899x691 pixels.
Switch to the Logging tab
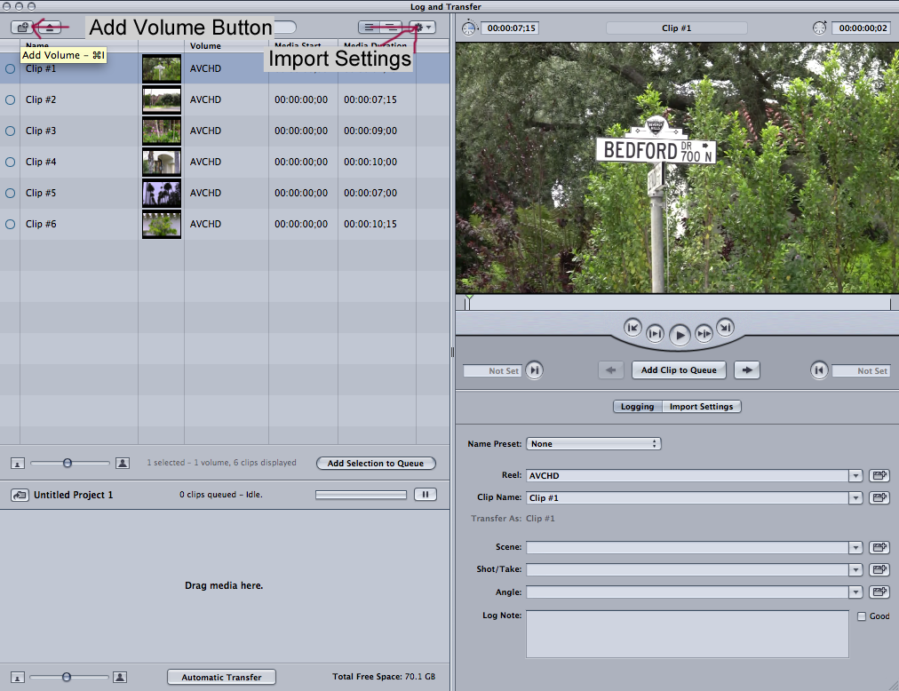point(637,407)
